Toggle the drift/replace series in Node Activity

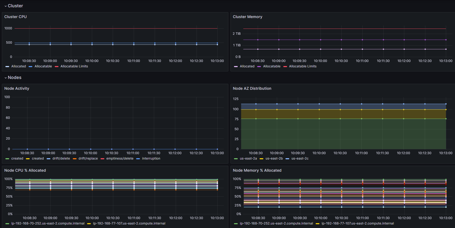(x=88, y=158)
